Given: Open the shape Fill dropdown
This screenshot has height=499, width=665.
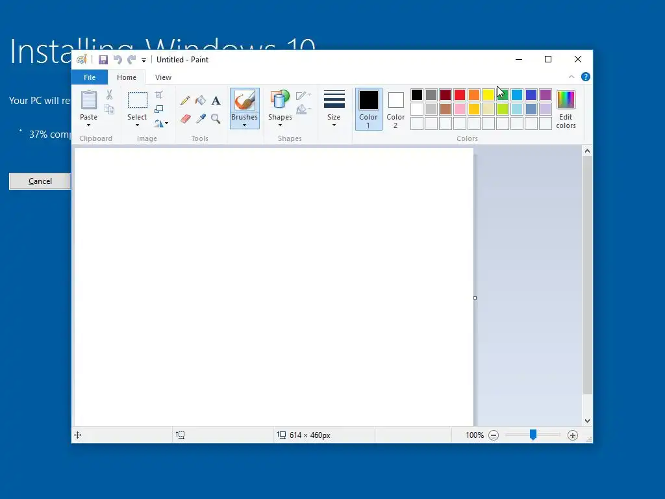Looking at the screenshot, I should [304, 110].
